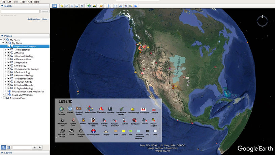
Task: Click the magnifier search icon below Places
Action: click(3, 147)
